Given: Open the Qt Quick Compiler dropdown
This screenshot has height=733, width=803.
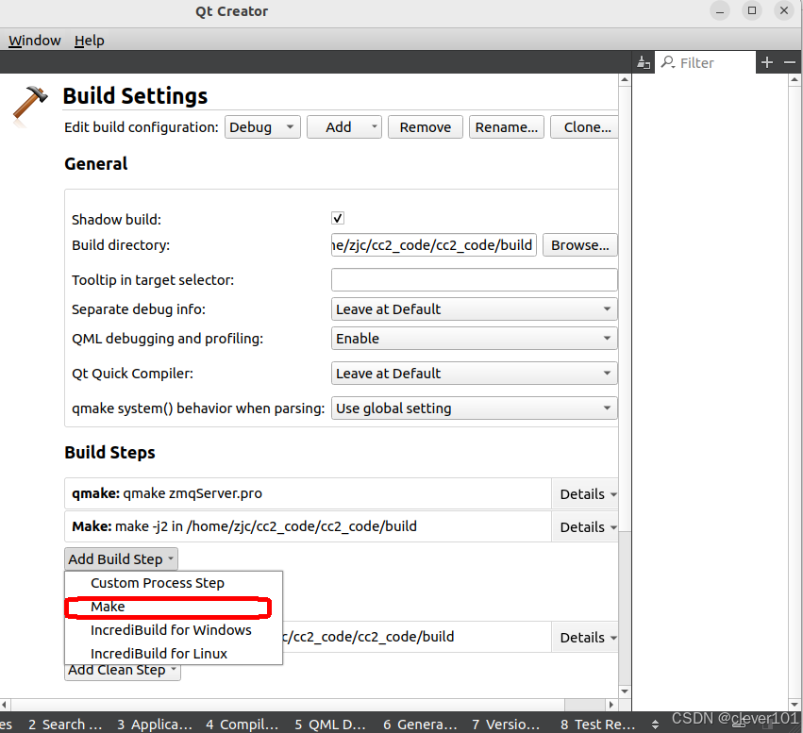Looking at the screenshot, I should pyautogui.click(x=474, y=374).
